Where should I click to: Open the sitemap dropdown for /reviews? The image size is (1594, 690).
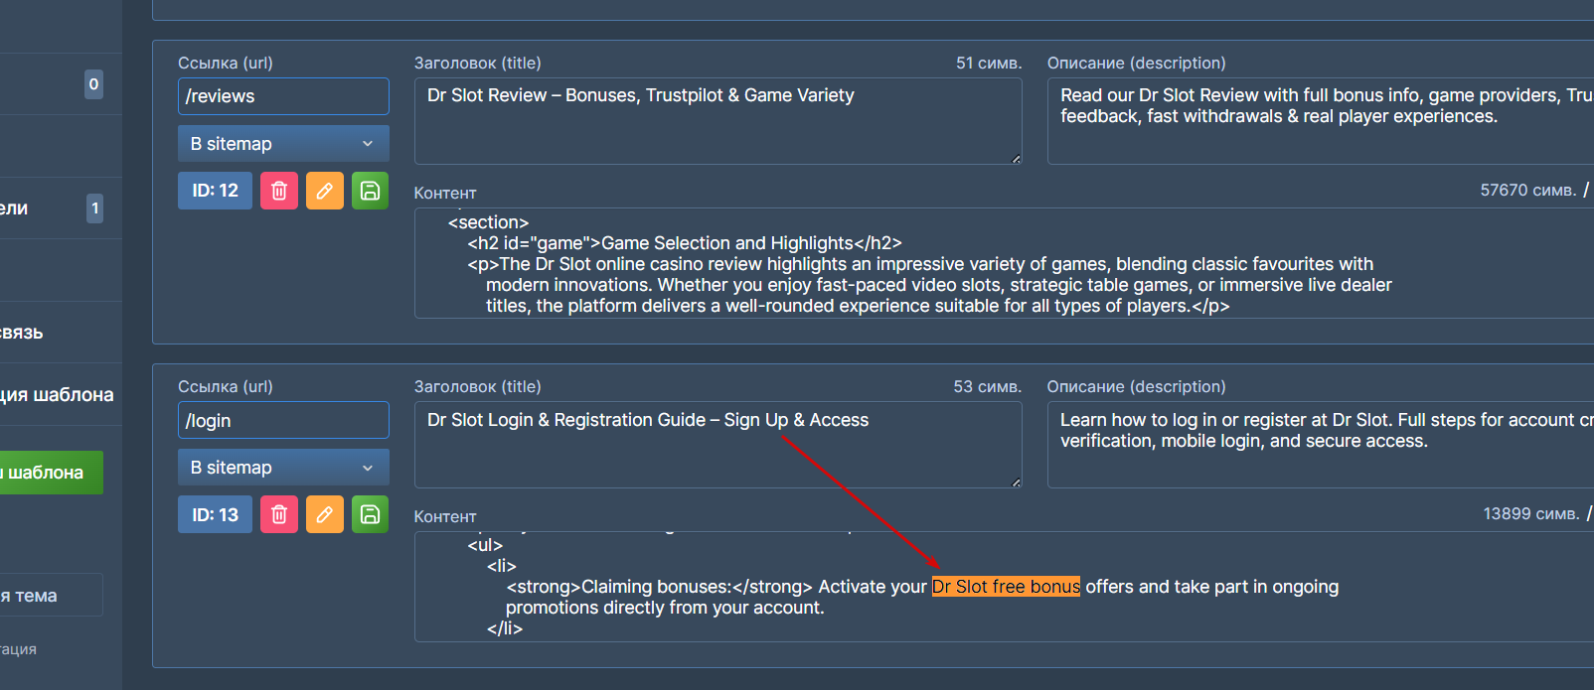pyautogui.click(x=283, y=144)
